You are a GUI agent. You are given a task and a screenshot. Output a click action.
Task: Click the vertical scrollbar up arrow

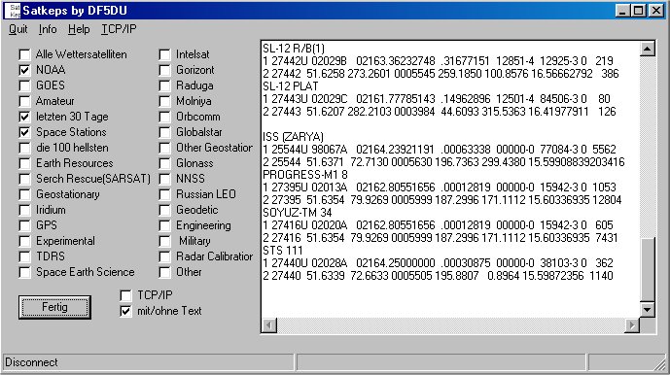click(x=648, y=49)
